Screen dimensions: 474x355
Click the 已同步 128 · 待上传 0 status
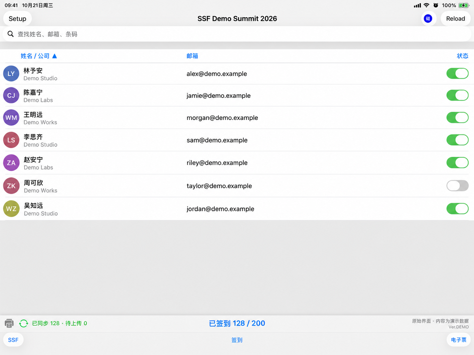coord(60,323)
